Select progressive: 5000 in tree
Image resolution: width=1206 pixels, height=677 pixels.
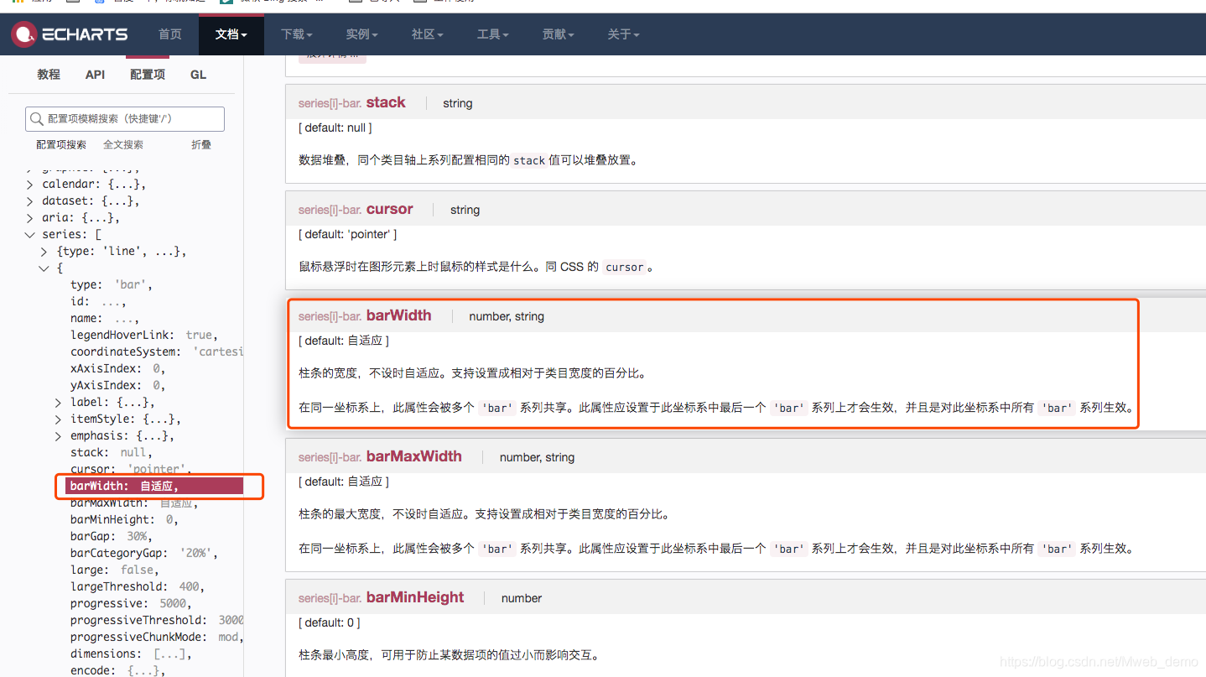(131, 603)
